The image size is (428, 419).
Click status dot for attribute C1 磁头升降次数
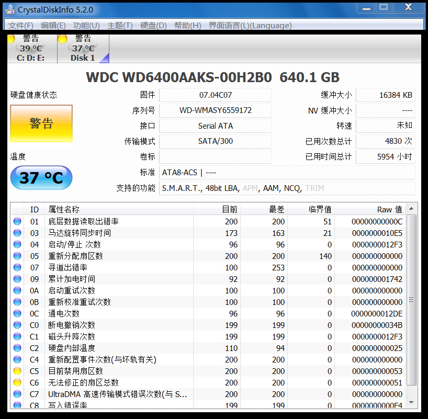(x=17, y=336)
